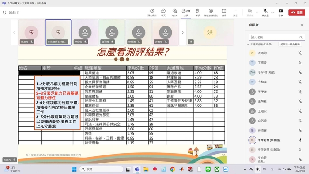Open Xbox app from taskbar
This screenshot has width=309, height=174.
tap(217, 169)
